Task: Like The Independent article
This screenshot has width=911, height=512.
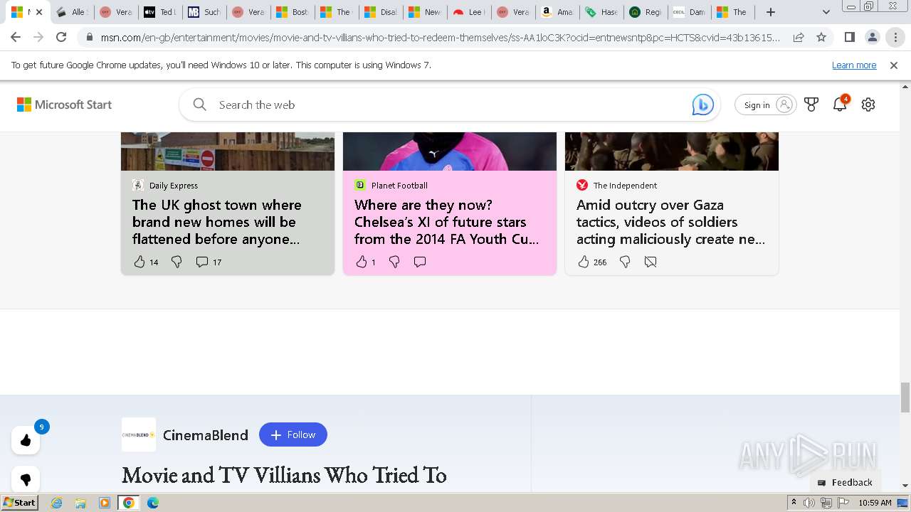Action: pos(584,262)
